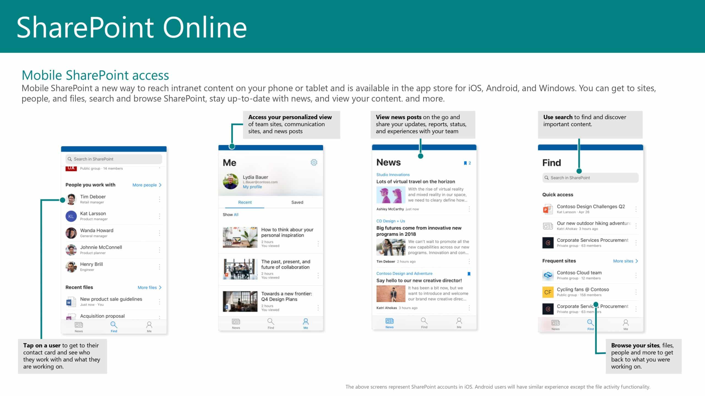The image size is (705, 396).
Task: Open more options for New product sale guidelines
Action: (x=159, y=302)
